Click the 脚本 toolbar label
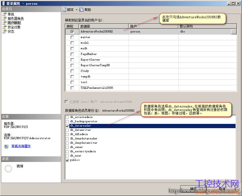242x196 pixels. tap(70, 10)
